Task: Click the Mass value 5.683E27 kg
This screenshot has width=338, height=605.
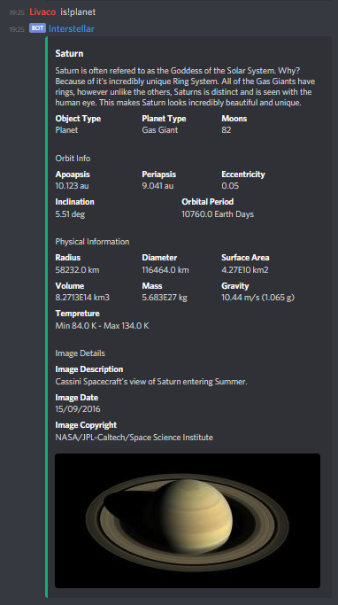Action: 165,298
